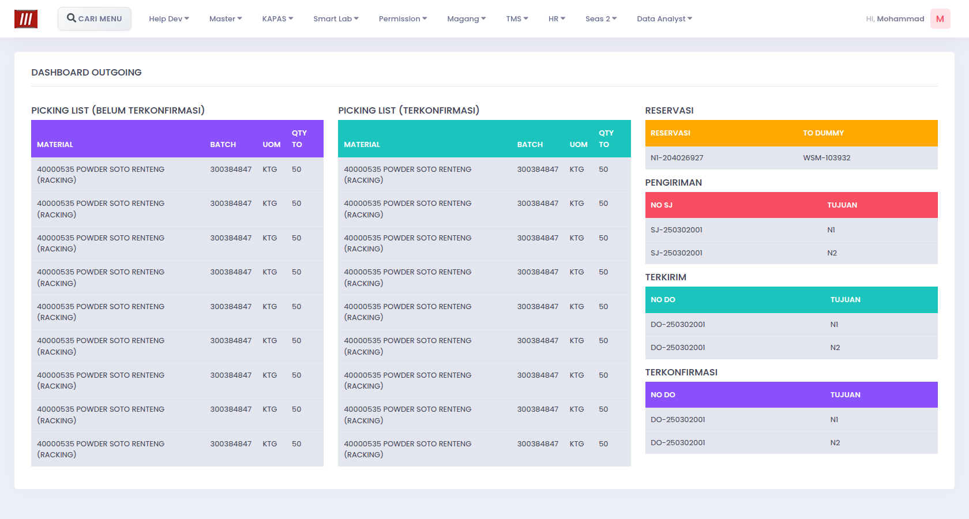Expand the Help Dev dropdown menu

click(169, 19)
